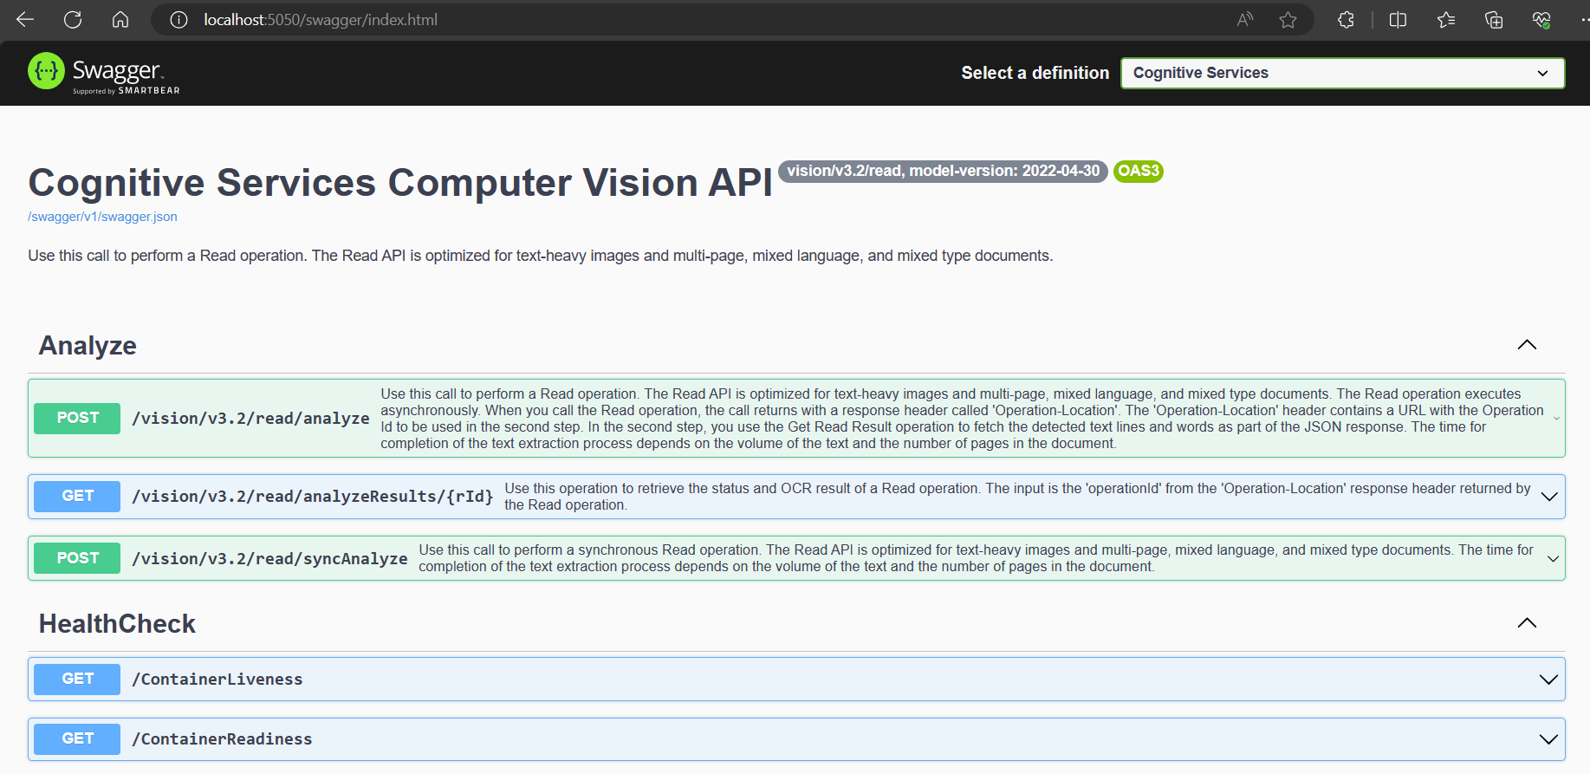
Task: Open the Cognitive Services definition dropdown
Action: 1342,73
